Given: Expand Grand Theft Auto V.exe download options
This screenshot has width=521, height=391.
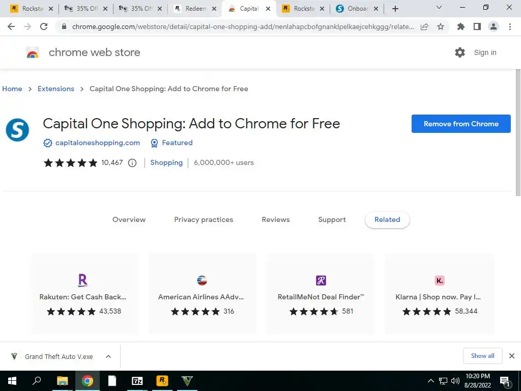Looking at the screenshot, I should [x=108, y=356].
